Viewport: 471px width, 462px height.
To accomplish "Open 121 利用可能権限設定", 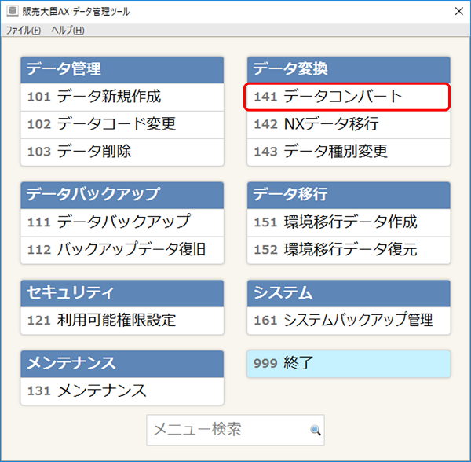I will tap(122, 321).
